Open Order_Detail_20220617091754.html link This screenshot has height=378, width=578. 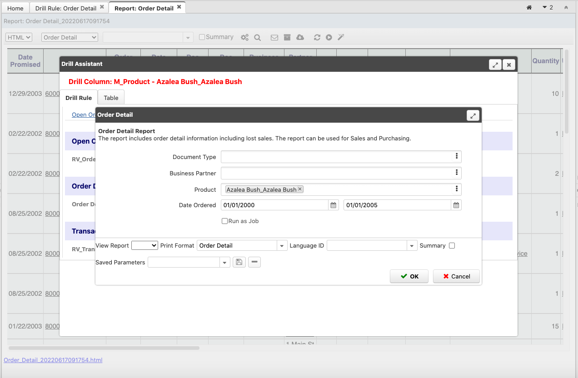point(53,360)
